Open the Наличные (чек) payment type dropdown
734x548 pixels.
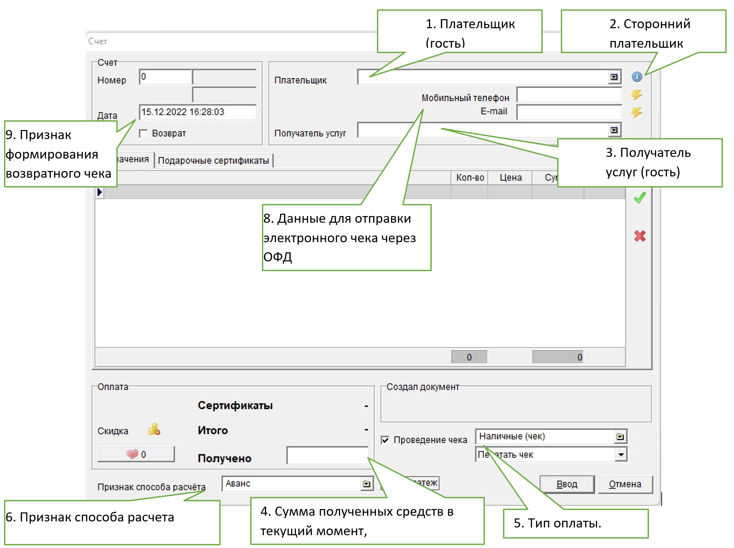(620, 436)
